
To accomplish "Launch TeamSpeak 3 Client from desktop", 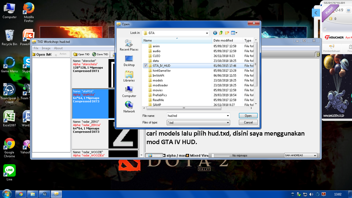I will (x=9, y=94).
